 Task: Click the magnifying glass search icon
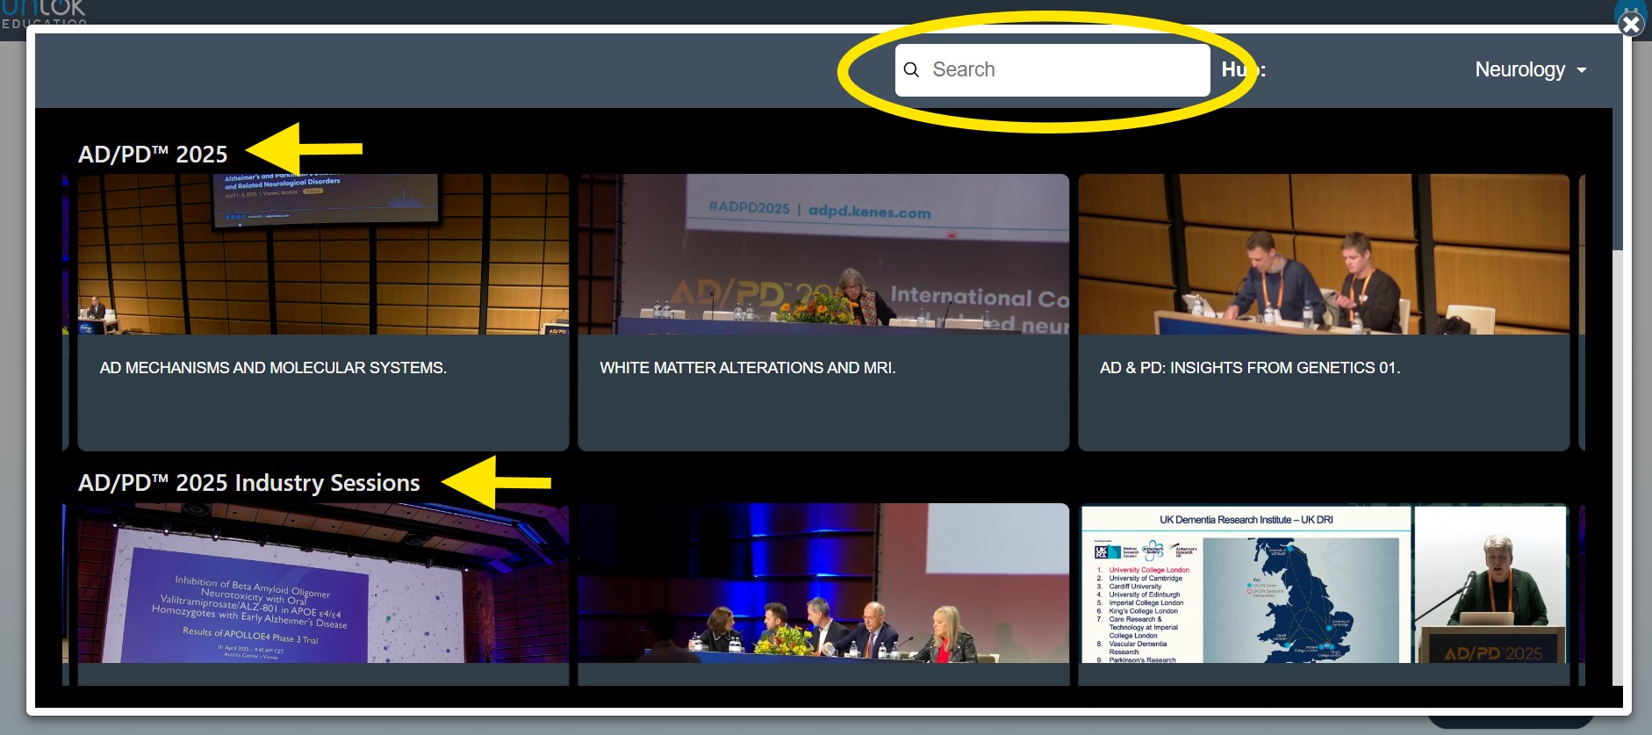click(911, 70)
